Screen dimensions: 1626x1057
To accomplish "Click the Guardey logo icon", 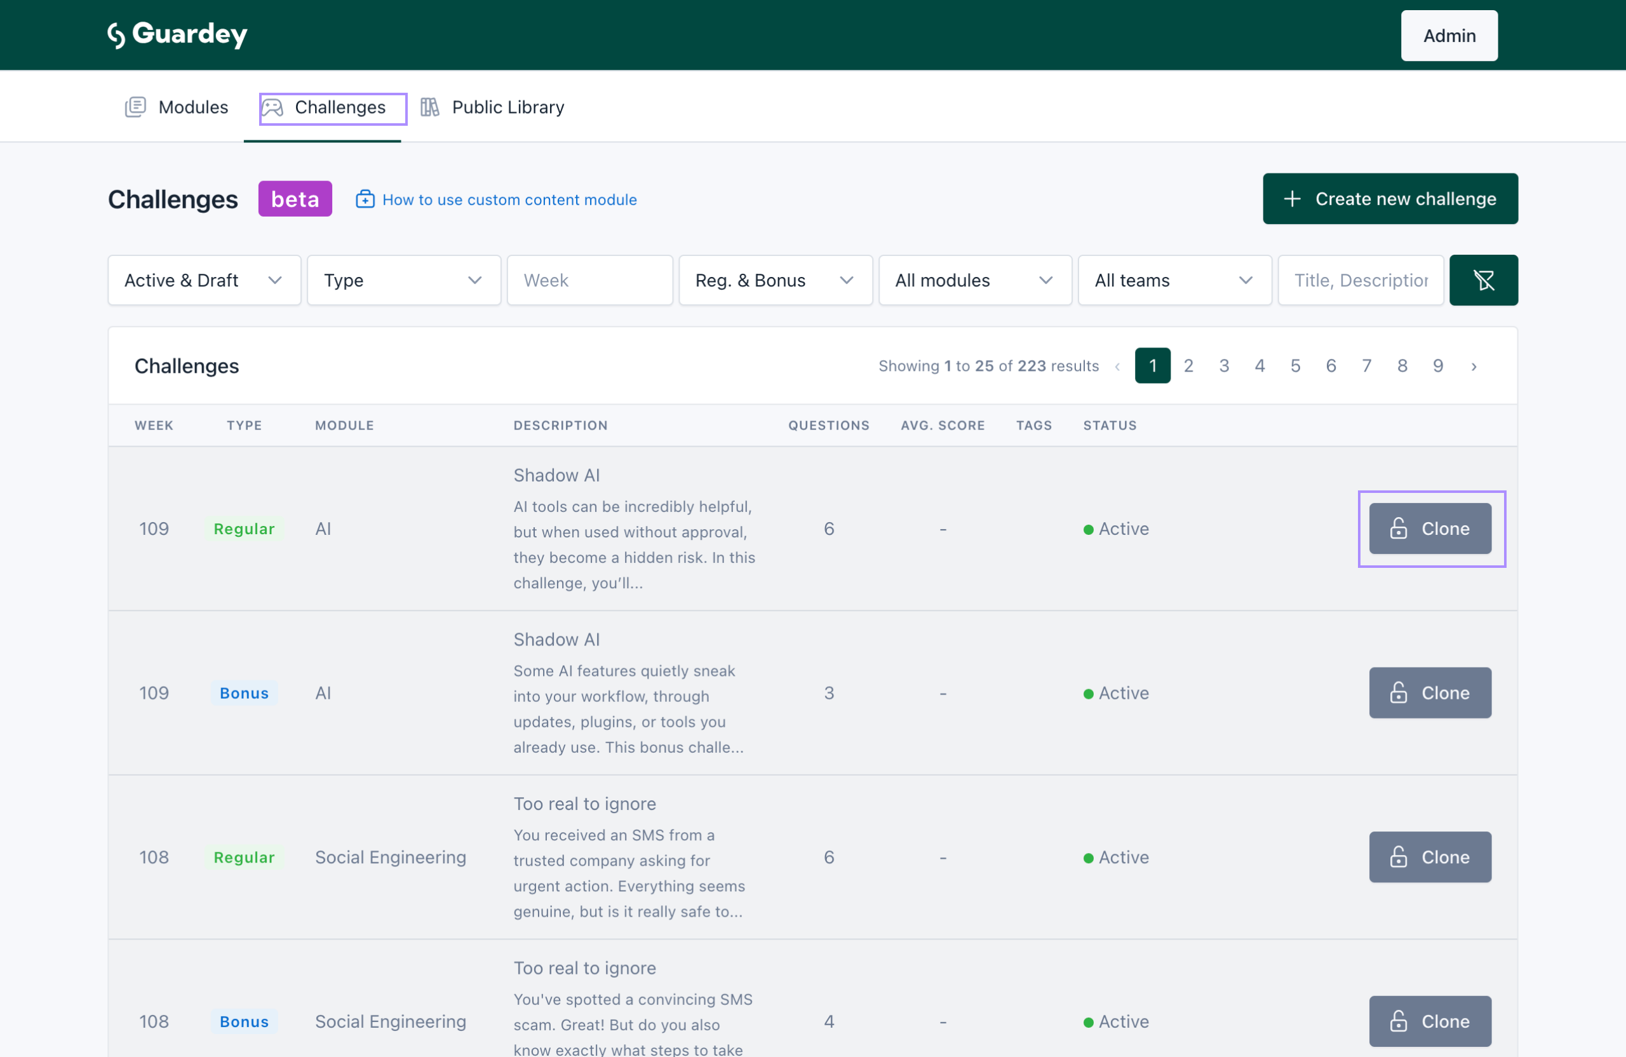I will [x=116, y=35].
